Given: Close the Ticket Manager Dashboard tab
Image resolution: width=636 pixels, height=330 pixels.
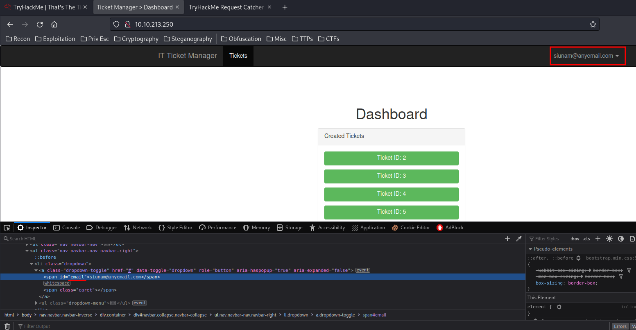Looking at the screenshot, I should pyautogui.click(x=177, y=7).
